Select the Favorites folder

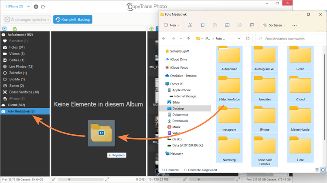coord(265,87)
